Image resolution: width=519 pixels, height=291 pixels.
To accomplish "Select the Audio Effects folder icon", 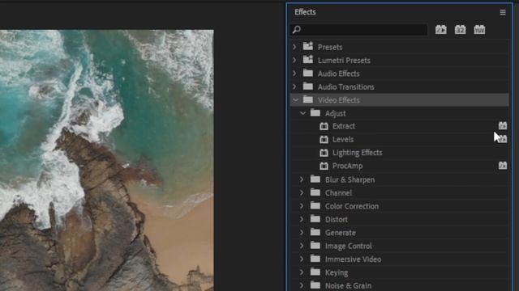I will point(308,74).
